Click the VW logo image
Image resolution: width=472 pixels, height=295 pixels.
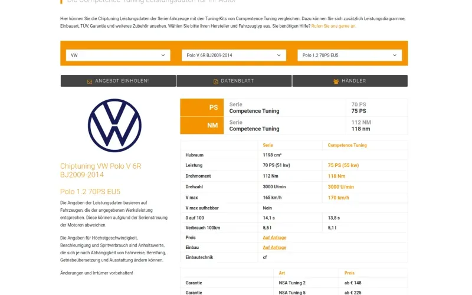pyautogui.click(x=114, y=126)
